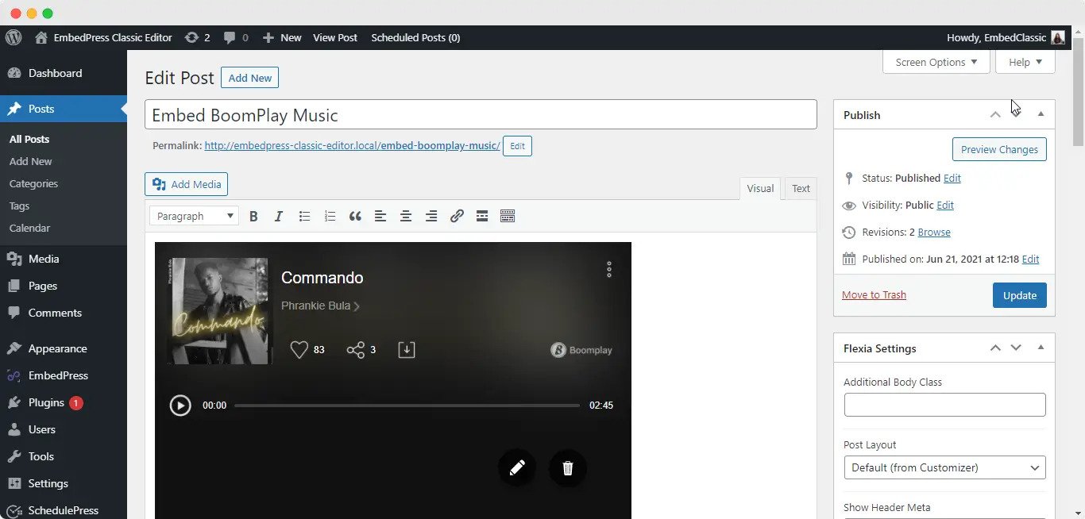The width and height of the screenshot is (1085, 519).
Task: Switch to the Text editor tab
Action: (801, 188)
